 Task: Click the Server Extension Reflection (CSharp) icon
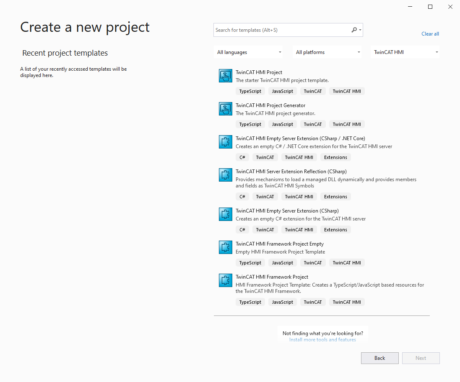tap(225, 175)
